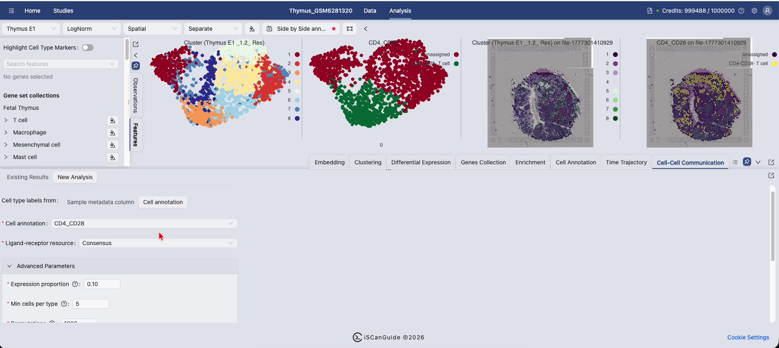The height and width of the screenshot is (348, 779).
Task: Click the paint bucket icon beside T cell
Action: pyautogui.click(x=113, y=120)
